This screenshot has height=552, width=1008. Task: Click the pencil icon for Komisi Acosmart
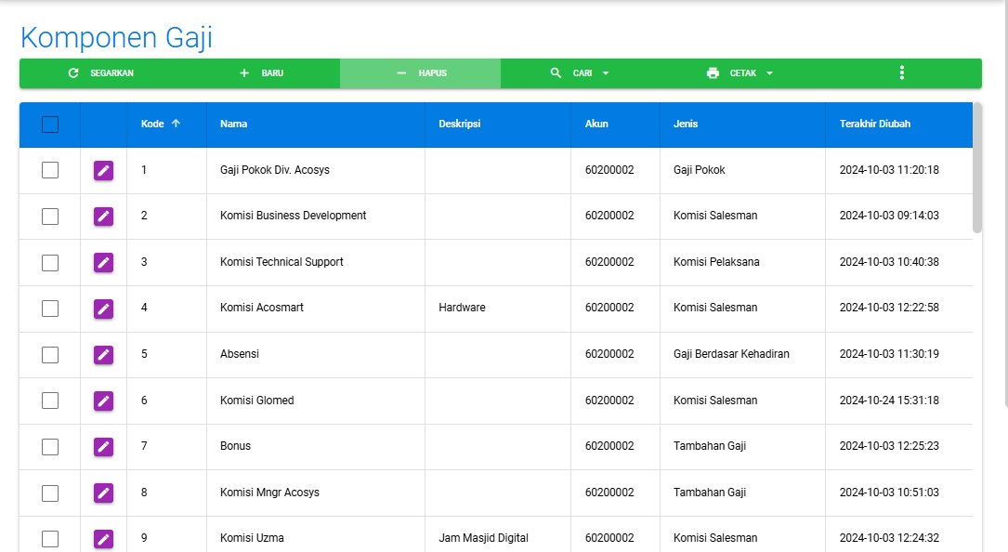(x=103, y=309)
